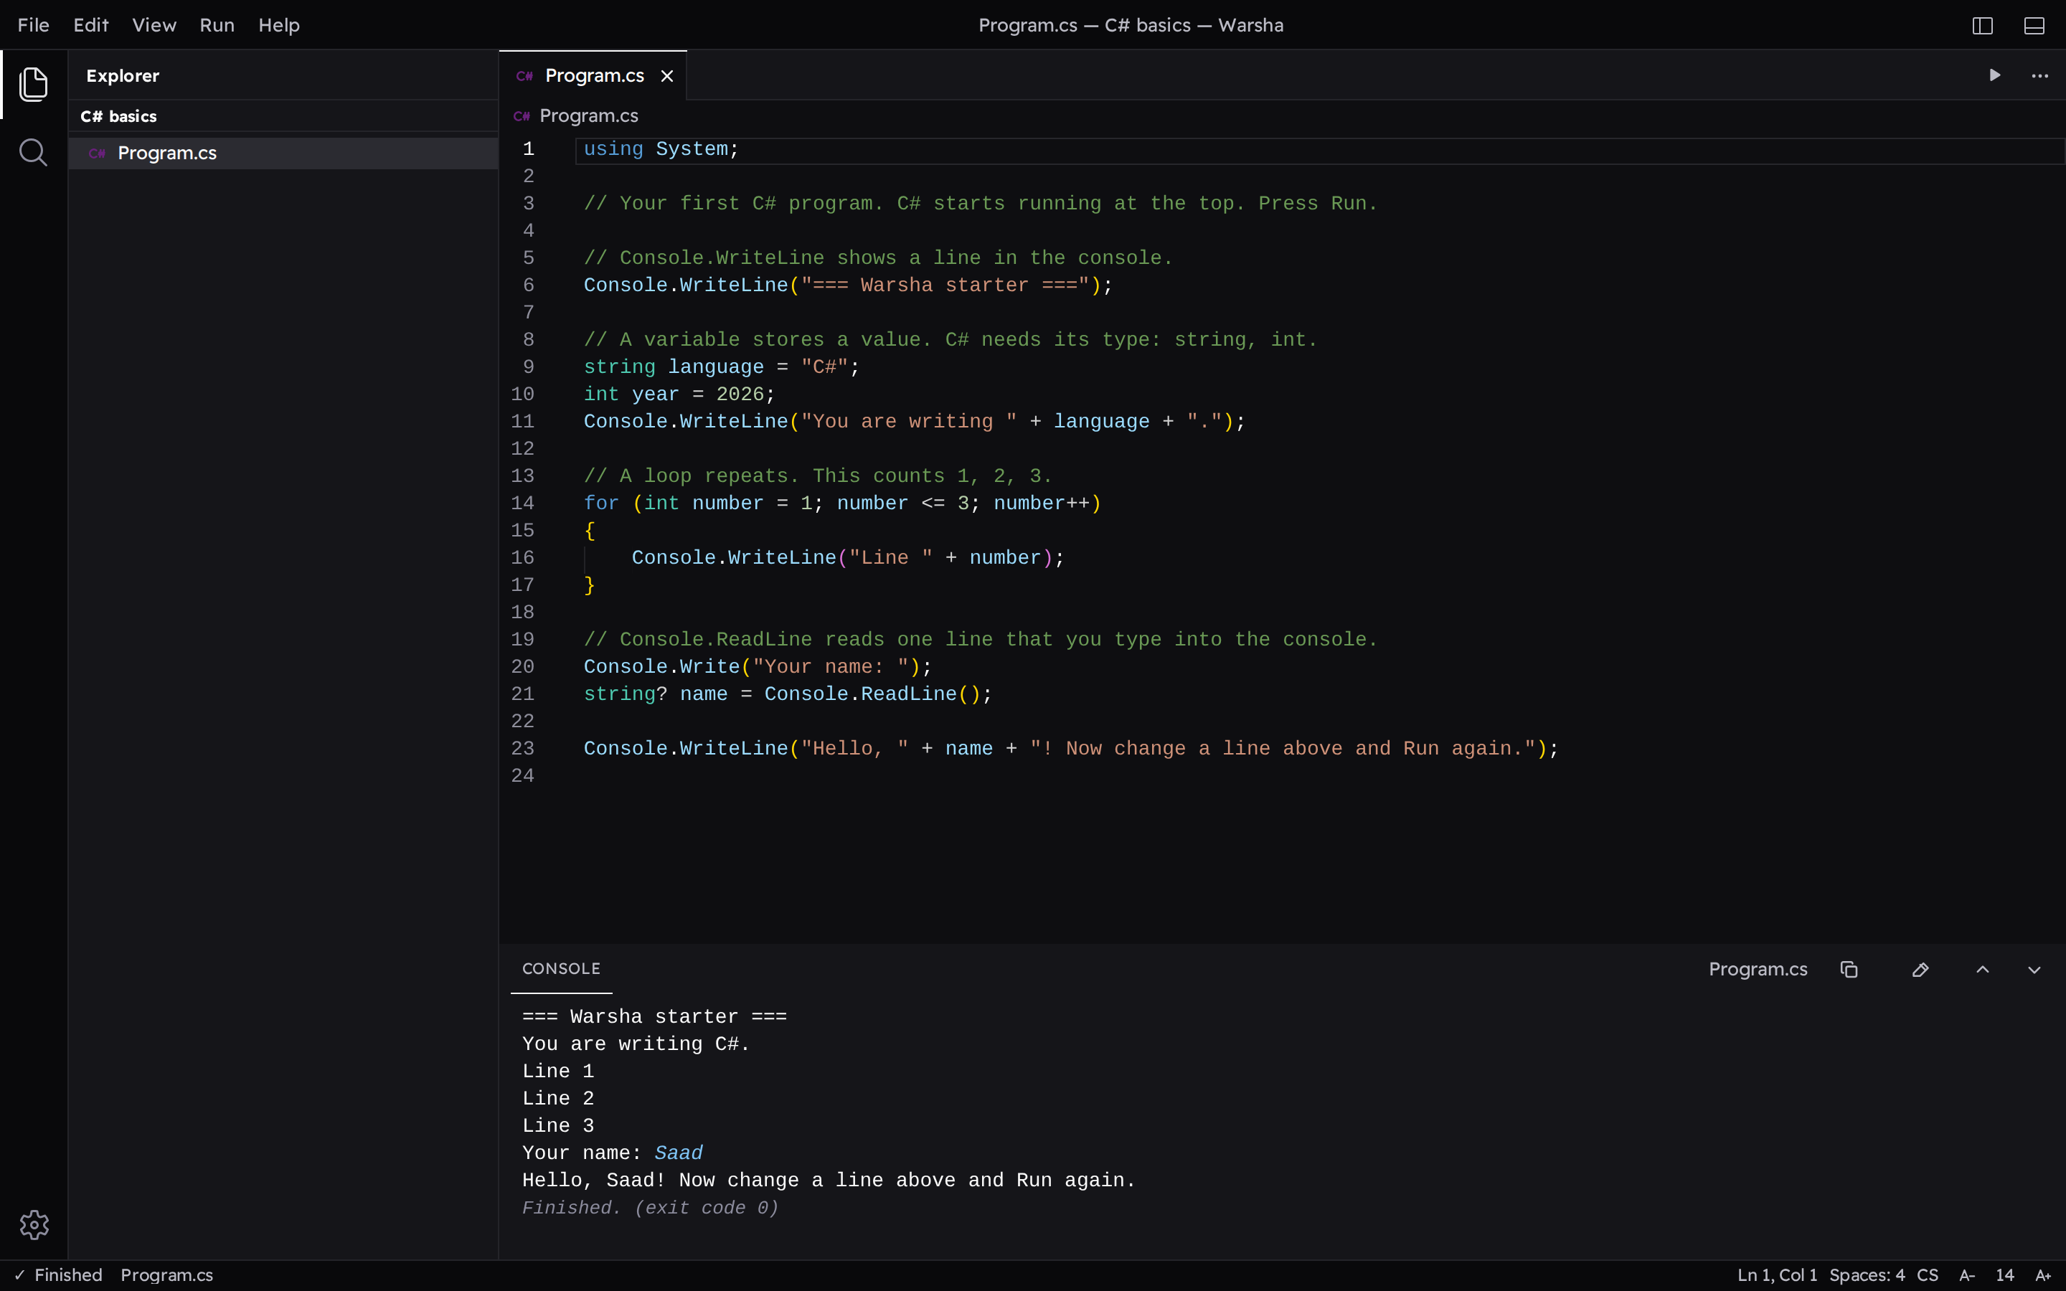Place cursor on line 1 using System

pos(661,149)
